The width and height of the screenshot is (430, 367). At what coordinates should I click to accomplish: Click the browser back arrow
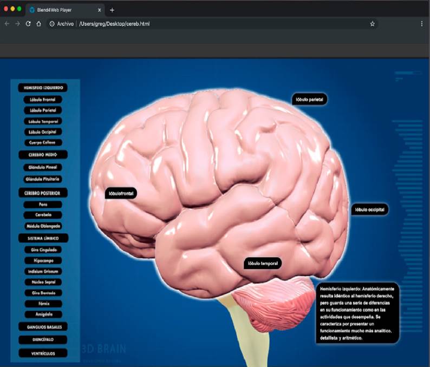tap(6, 24)
